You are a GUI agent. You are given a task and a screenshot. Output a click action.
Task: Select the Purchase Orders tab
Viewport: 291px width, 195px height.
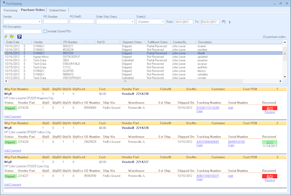[x=33, y=10]
